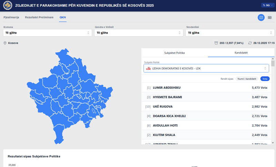Open the Subjekti Politik party selector
This screenshot has width=276, height=167.
click(206, 68)
